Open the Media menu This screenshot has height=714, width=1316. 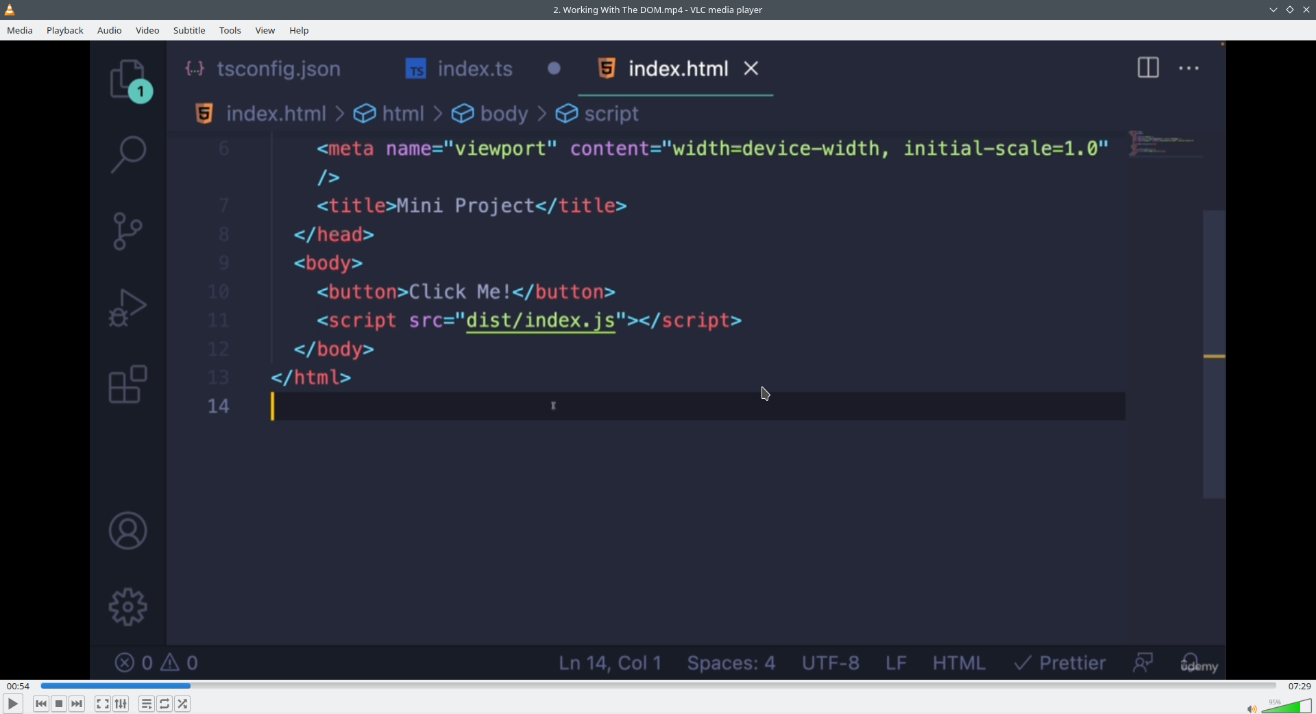click(20, 30)
